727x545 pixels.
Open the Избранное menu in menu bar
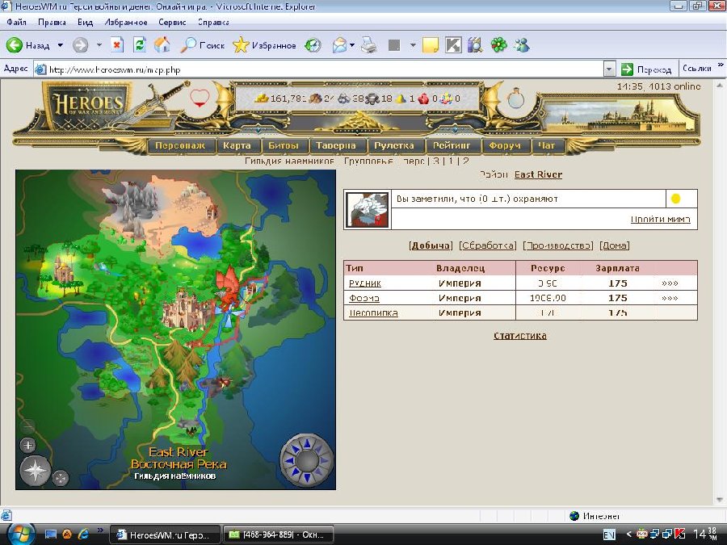[x=126, y=22]
